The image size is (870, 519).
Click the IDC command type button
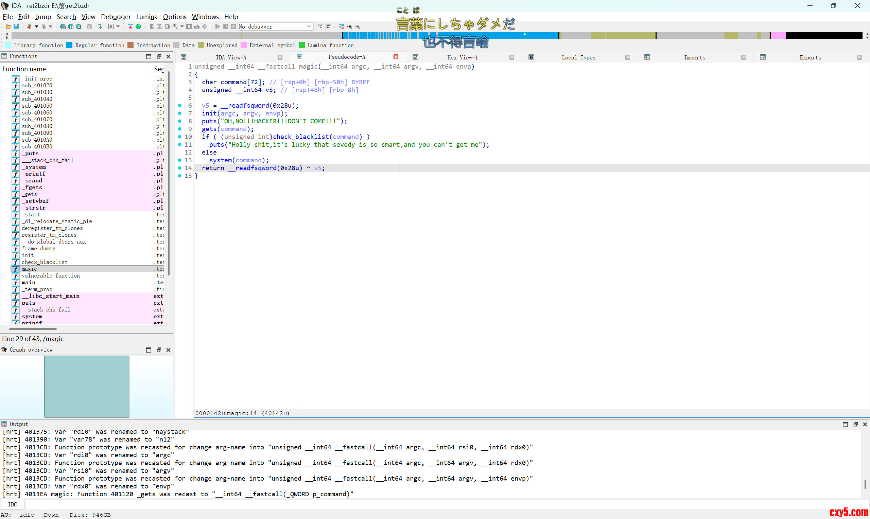click(x=12, y=504)
